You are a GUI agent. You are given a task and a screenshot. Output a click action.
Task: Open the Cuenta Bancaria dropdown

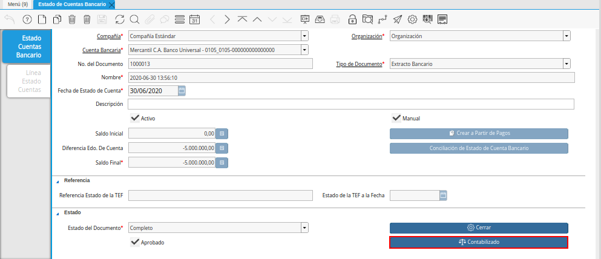click(304, 50)
